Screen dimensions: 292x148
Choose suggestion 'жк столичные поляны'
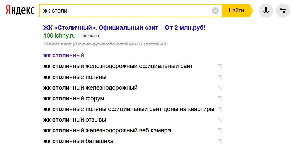coord(75,77)
